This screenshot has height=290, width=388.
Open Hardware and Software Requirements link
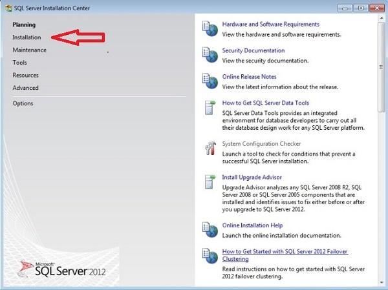coord(270,25)
